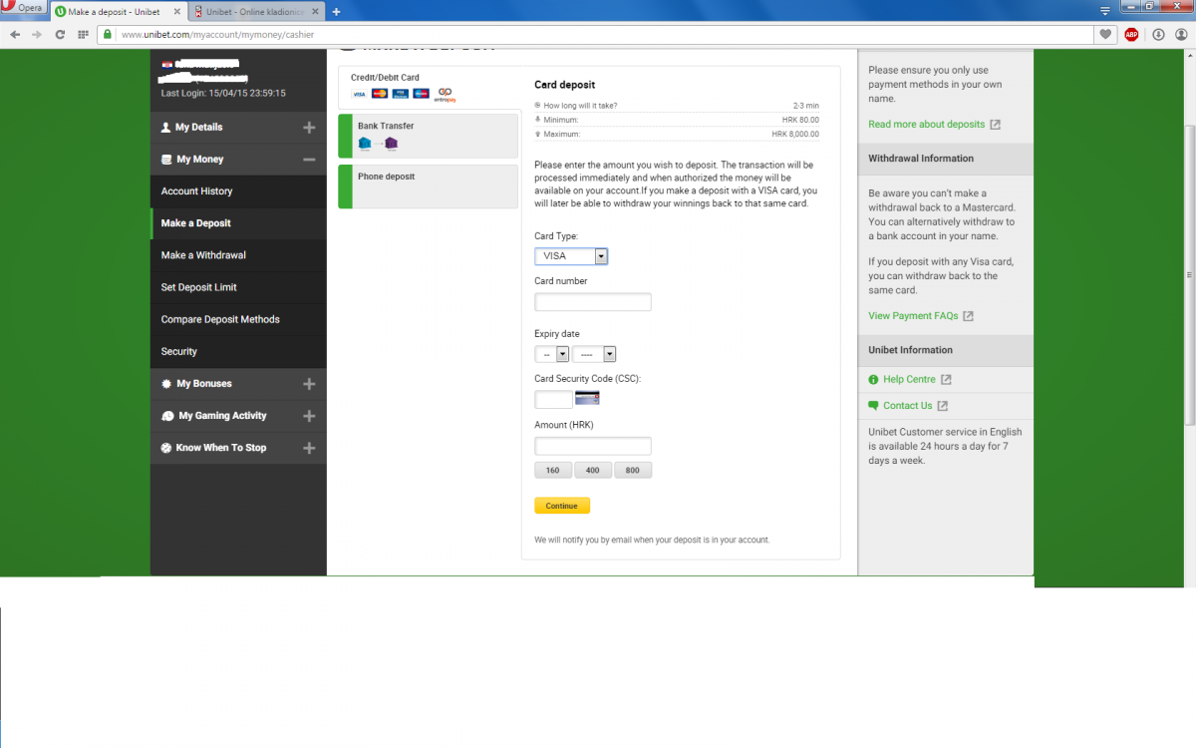Switch to the 'Unibet - Online kladionice' tab
This screenshot has width=1196, height=748.
tap(258, 12)
